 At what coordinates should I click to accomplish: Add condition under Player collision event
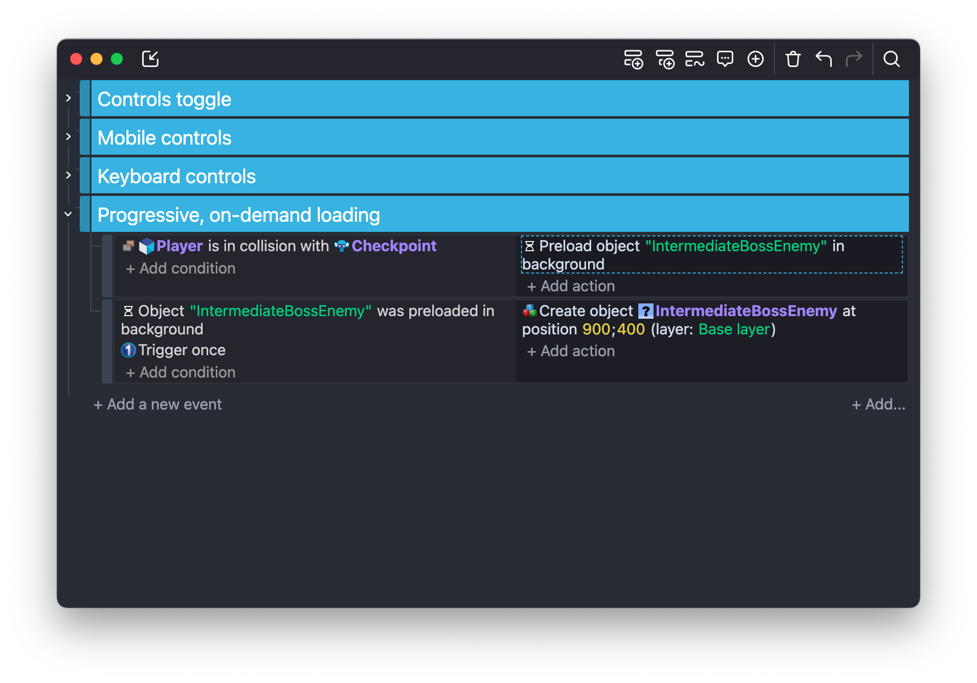click(x=181, y=268)
